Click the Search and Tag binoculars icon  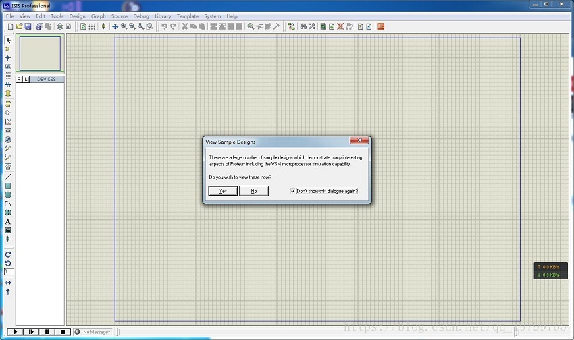click(x=303, y=26)
